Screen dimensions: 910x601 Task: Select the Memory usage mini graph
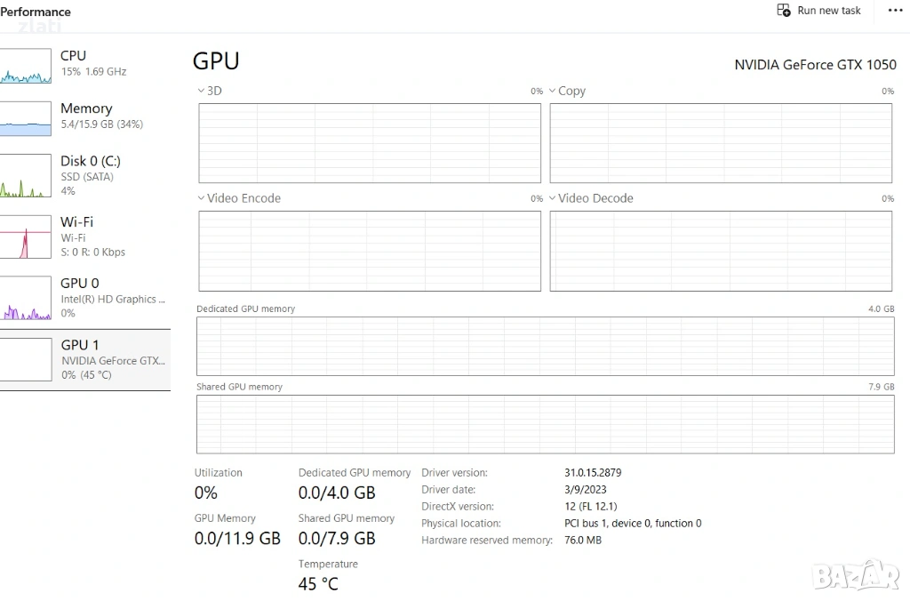26,117
